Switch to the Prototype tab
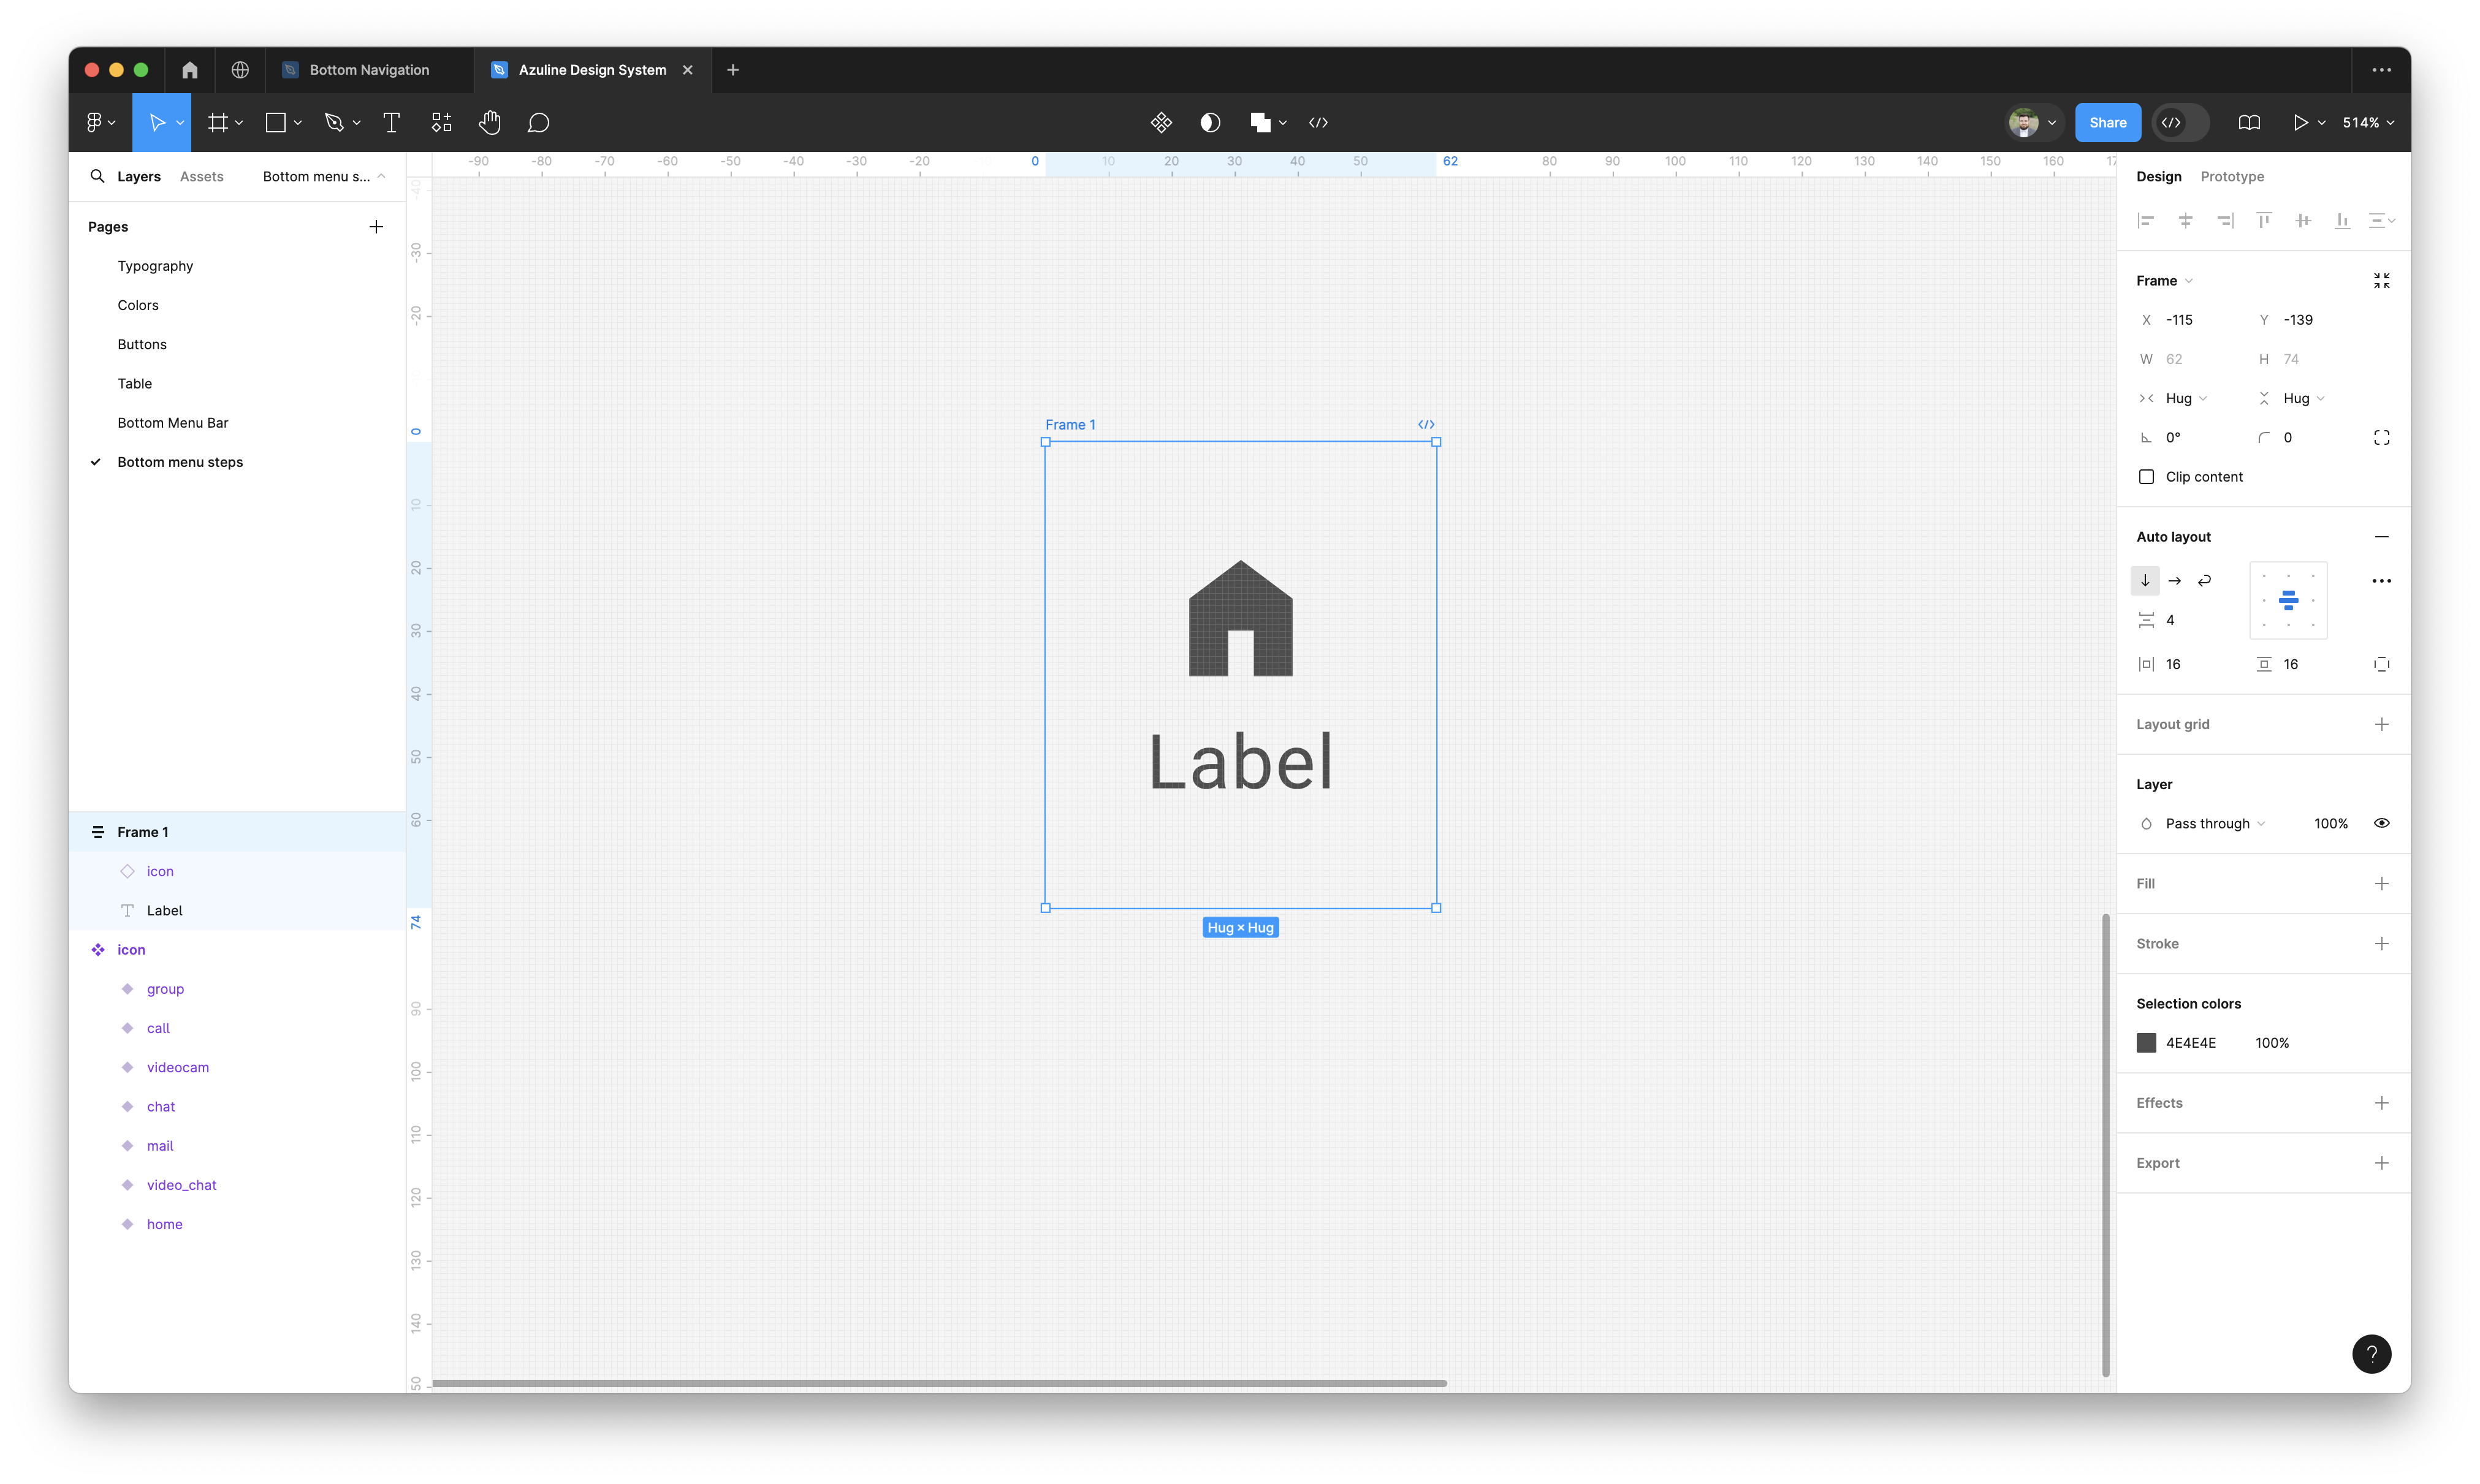 click(x=2231, y=177)
